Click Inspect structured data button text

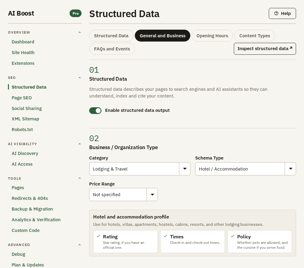coord(263,49)
